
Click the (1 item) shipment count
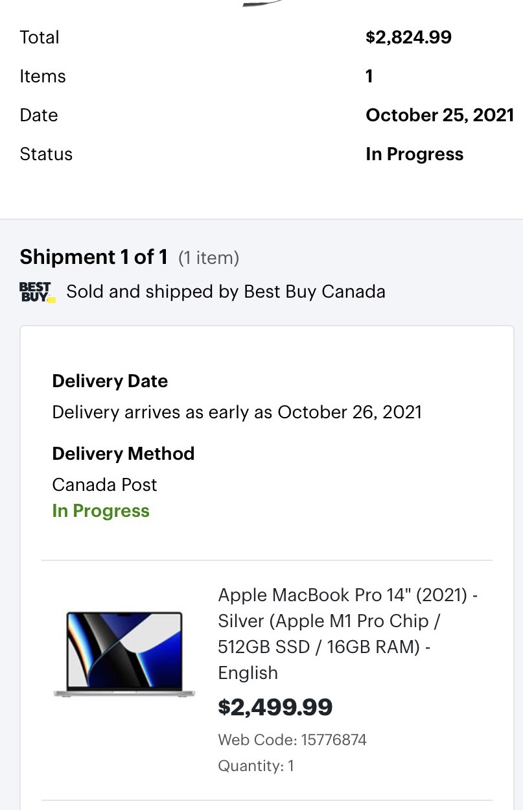click(209, 258)
